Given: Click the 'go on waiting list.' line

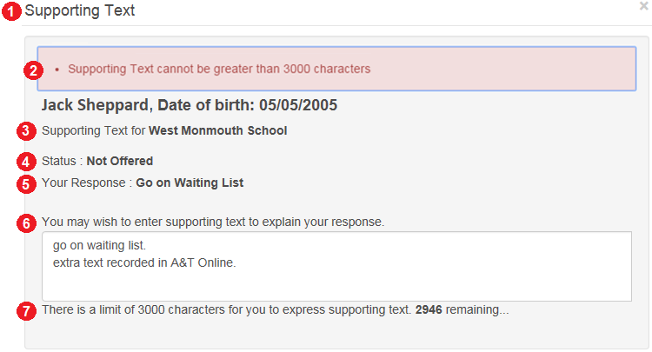Looking at the screenshot, I should coord(99,246).
